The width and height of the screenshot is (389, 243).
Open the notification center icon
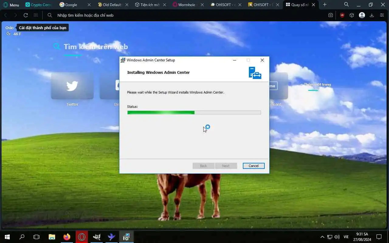[379, 237]
